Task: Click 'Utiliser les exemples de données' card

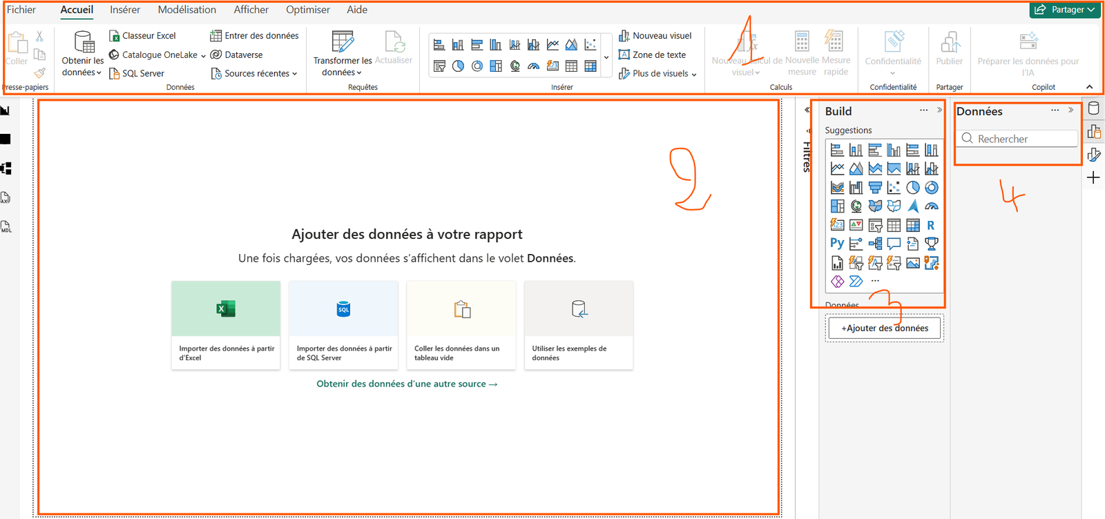Action: tap(579, 325)
